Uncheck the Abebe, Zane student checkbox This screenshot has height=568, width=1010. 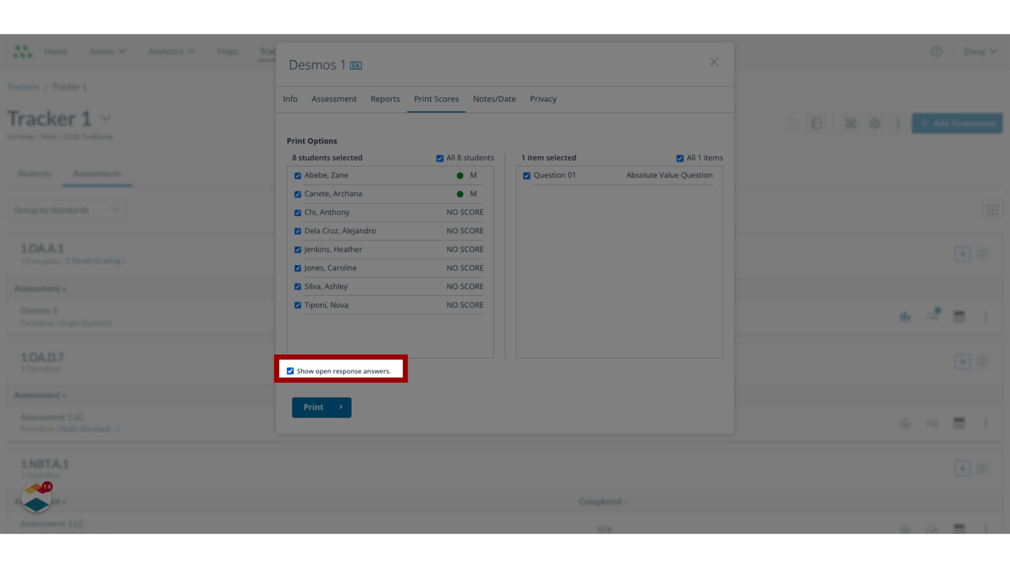pos(298,176)
